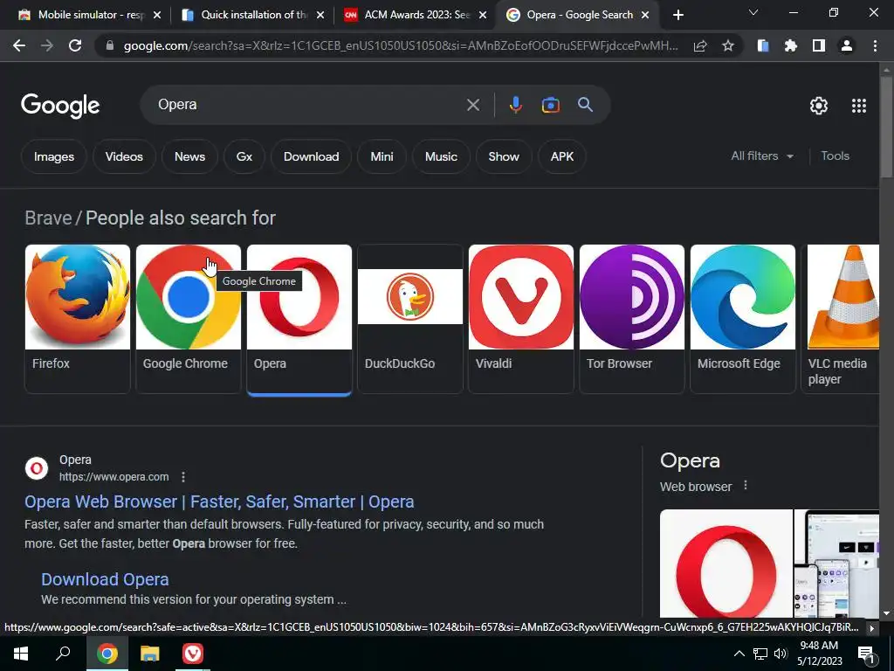This screenshot has height=671, width=894.
Task: Click the search input containing Opera
Action: pos(308,105)
